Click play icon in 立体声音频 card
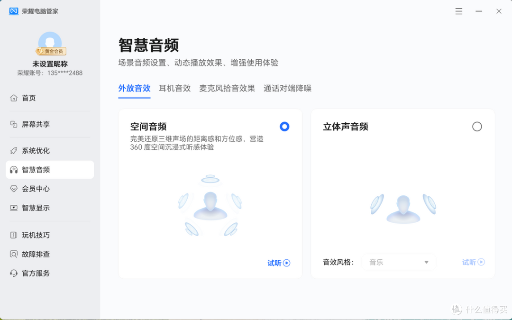 point(481,262)
